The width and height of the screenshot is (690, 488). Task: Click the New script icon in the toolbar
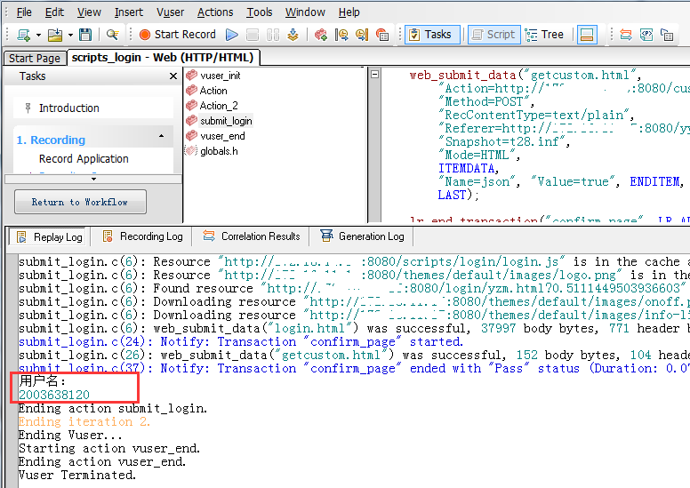(x=22, y=35)
